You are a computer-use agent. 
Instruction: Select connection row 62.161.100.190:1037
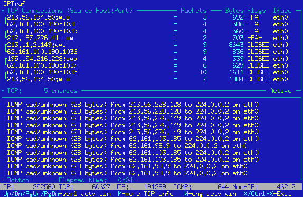tap(147, 65)
